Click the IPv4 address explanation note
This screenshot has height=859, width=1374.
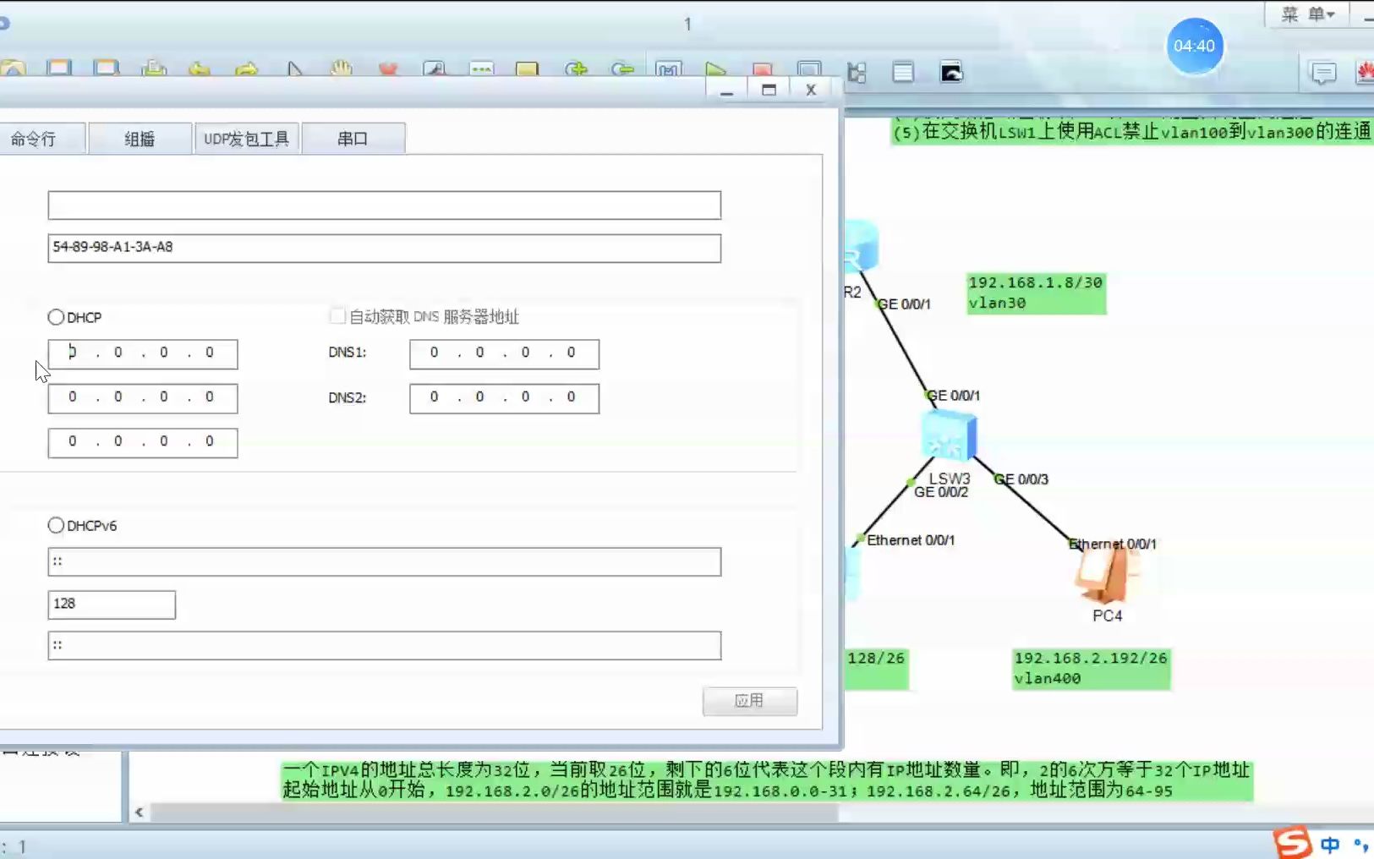766,780
